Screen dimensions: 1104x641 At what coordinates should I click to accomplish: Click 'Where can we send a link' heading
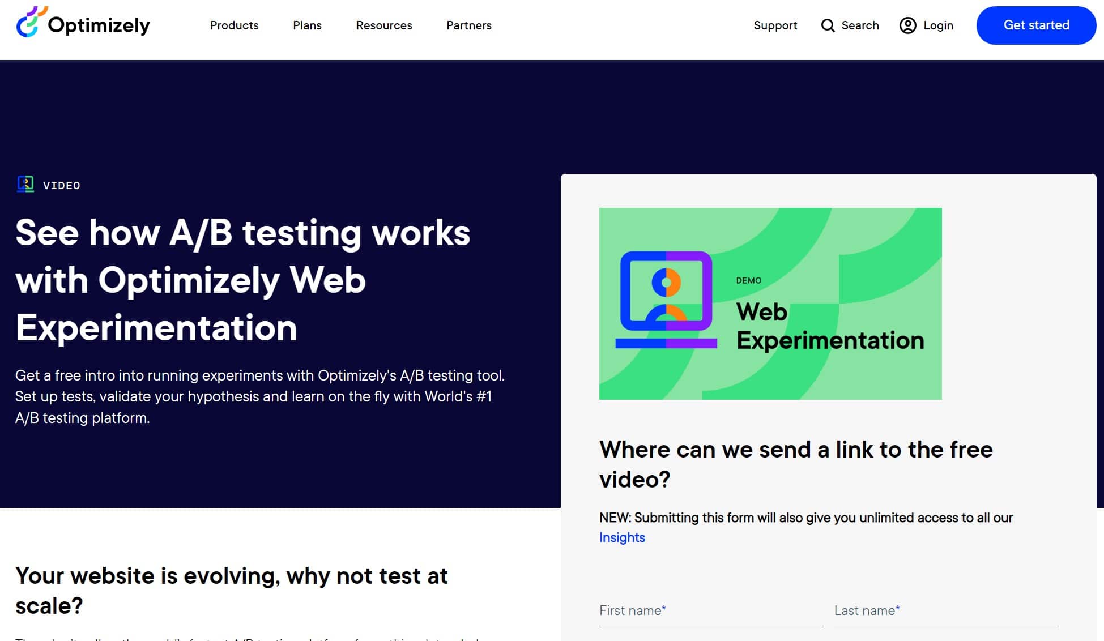pos(796,464)
